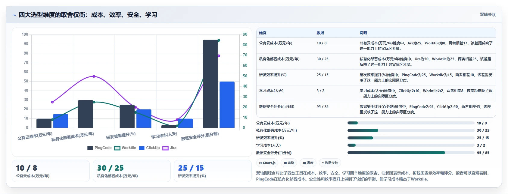Click the ClickUp bar for 研发效率提升
The height and width of the screenshot is (194, 508).
coord(144,119)
